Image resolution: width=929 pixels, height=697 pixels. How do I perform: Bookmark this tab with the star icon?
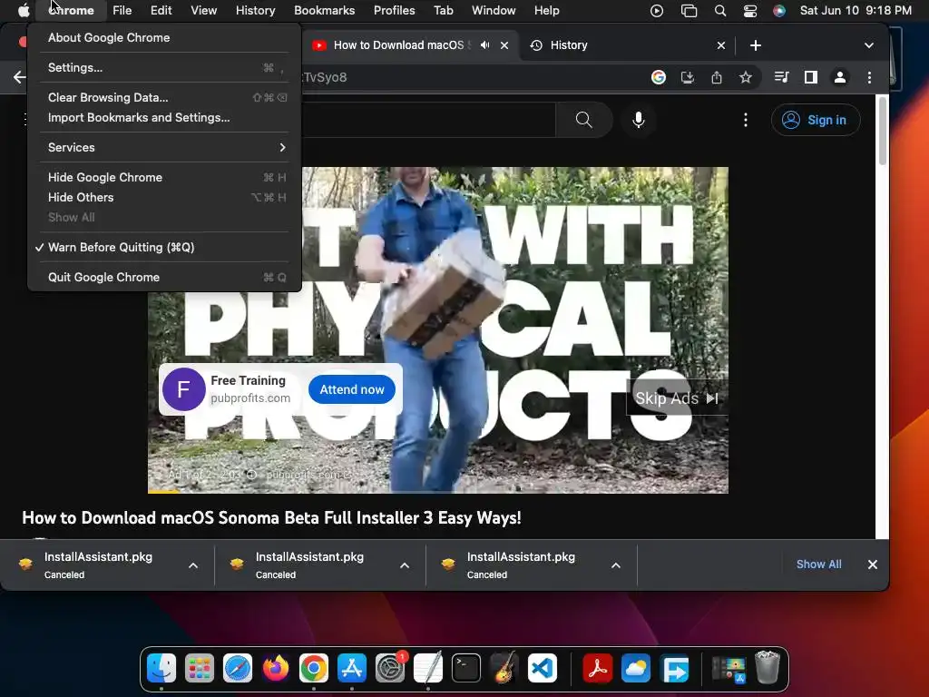click(746, 77)
